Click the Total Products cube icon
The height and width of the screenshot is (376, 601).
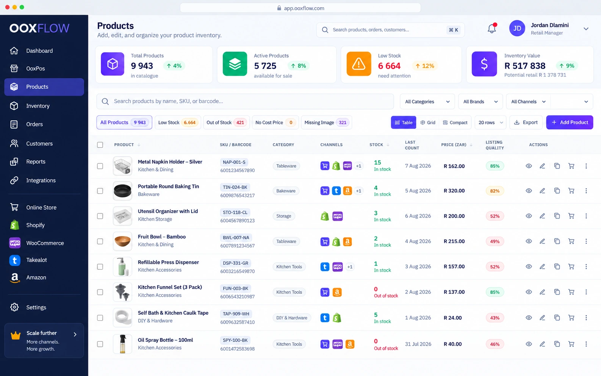(113, 64)
